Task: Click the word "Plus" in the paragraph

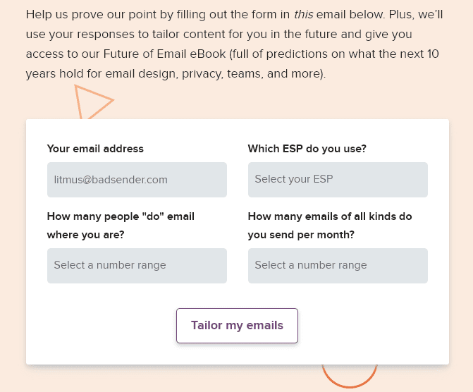Action: [x=400, y=15]
